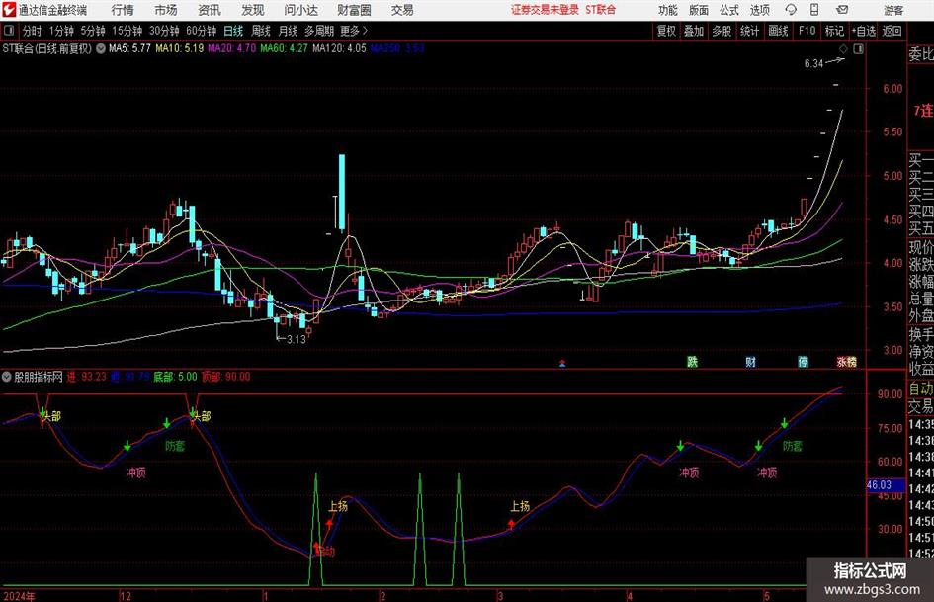Open the 问小达 menu
The image size is (934, 602).
(x=300, y=10)
